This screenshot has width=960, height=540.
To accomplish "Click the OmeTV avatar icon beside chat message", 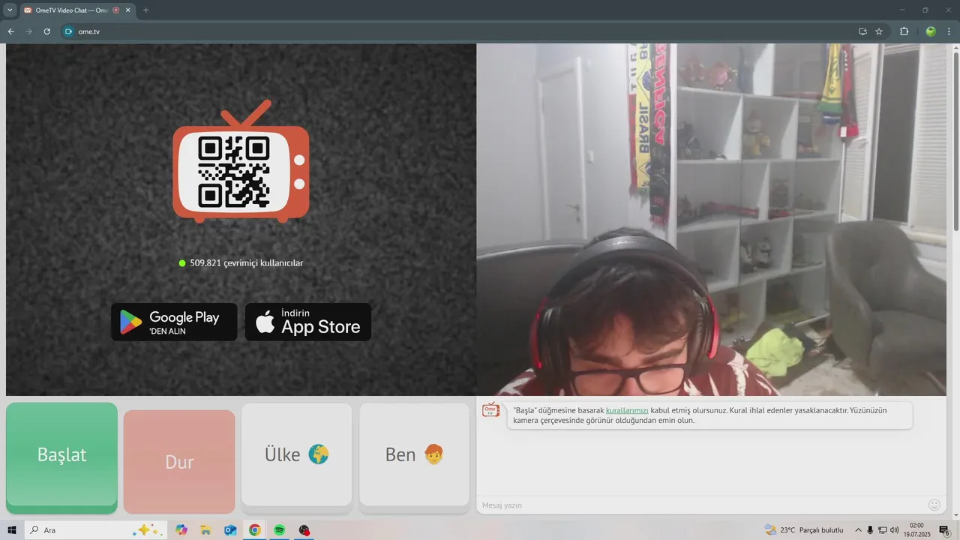I will pyautogui.click(x=490, y=409).
